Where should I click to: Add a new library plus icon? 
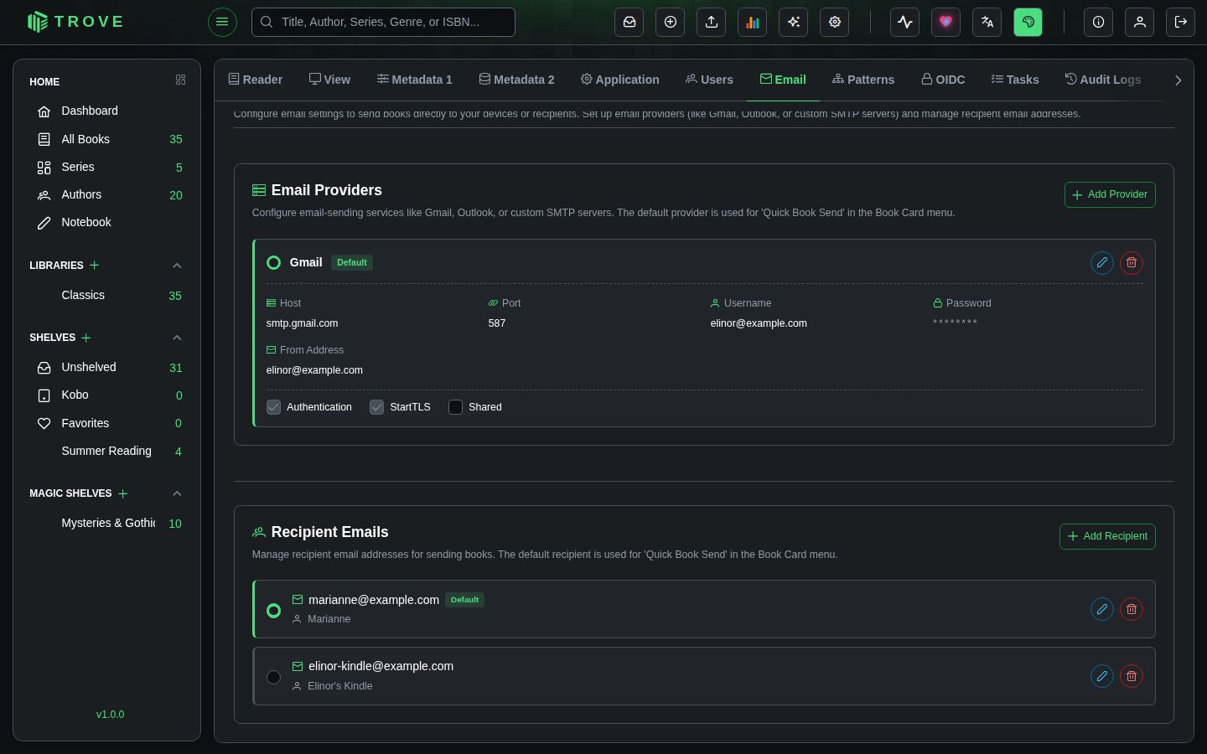click(95, 266)
